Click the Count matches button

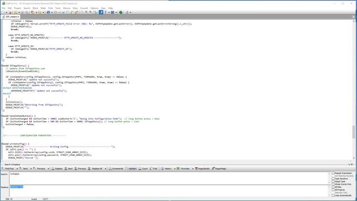point(143,169)
